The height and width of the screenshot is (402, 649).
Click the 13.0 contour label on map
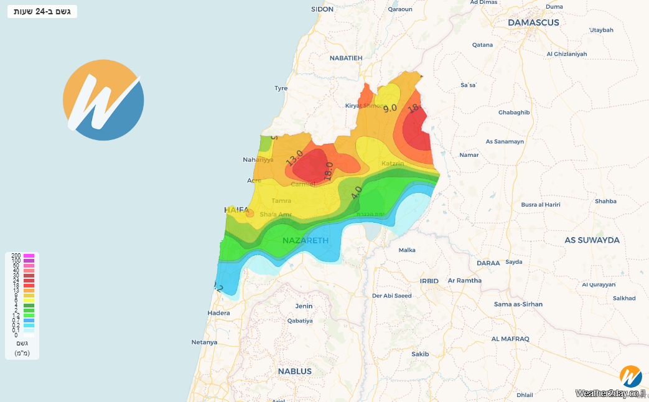[294, 157]
